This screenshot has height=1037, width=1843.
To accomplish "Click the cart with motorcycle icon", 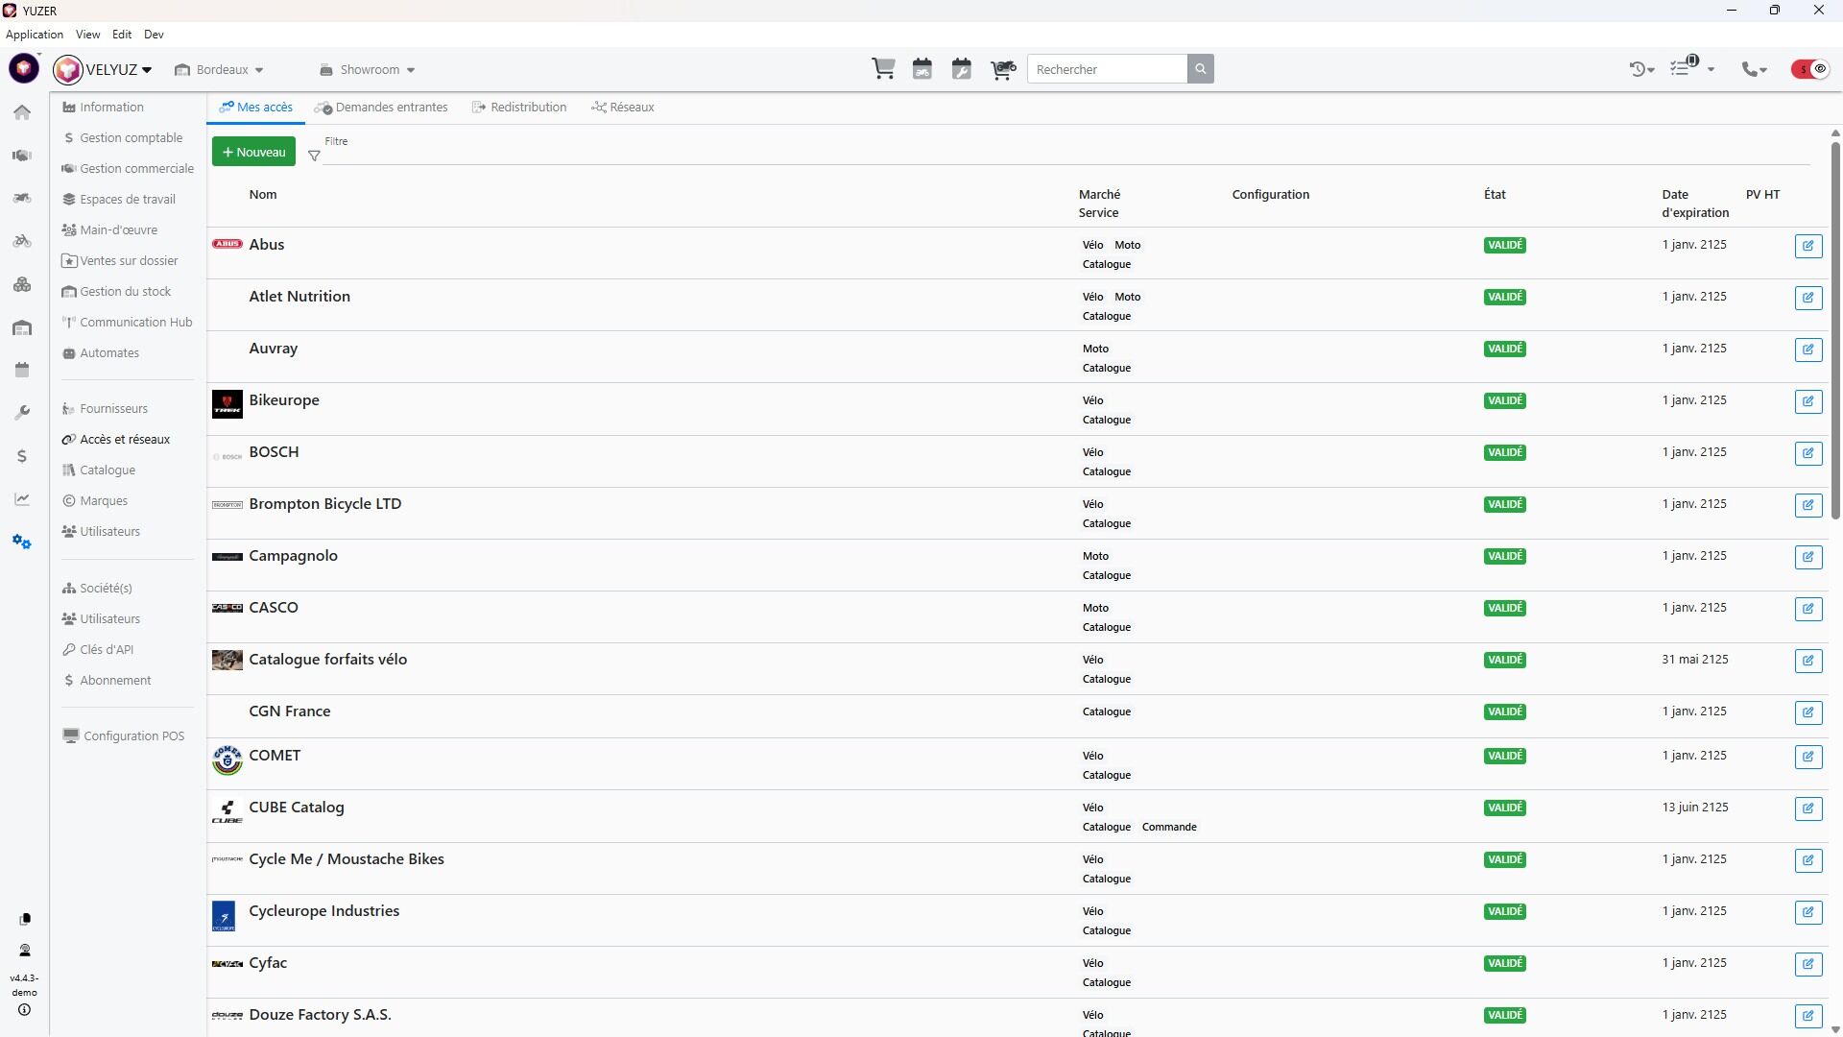I will pyautogui.click(x=1002, y=69).
